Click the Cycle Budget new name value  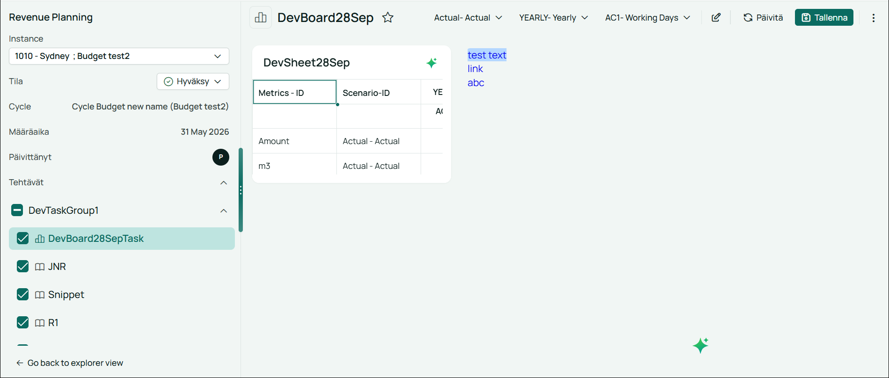click(x=150, y=107)
